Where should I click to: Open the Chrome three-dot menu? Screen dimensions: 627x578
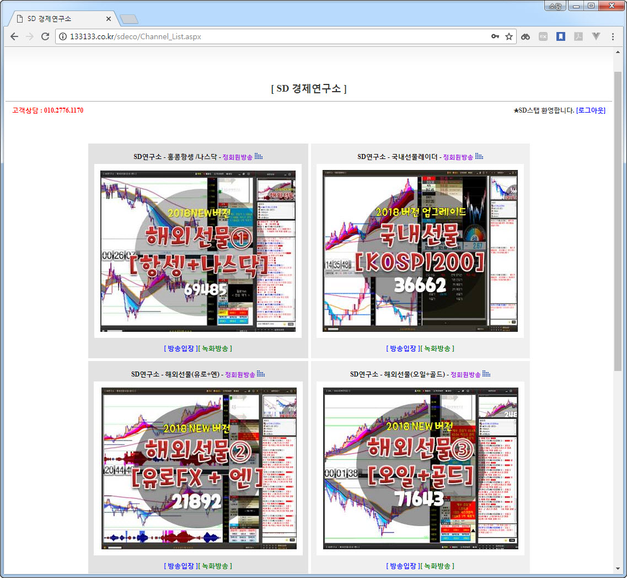[613, 36]
